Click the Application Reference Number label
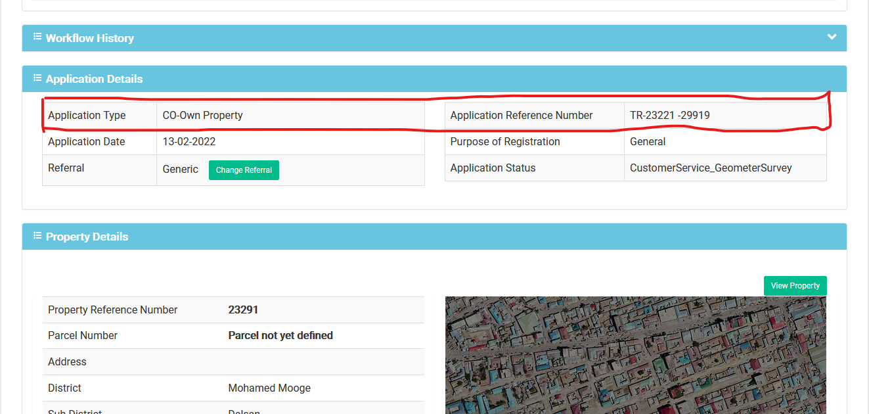The height and width of the screenshot is (414, 869). (x=522, y=116)
